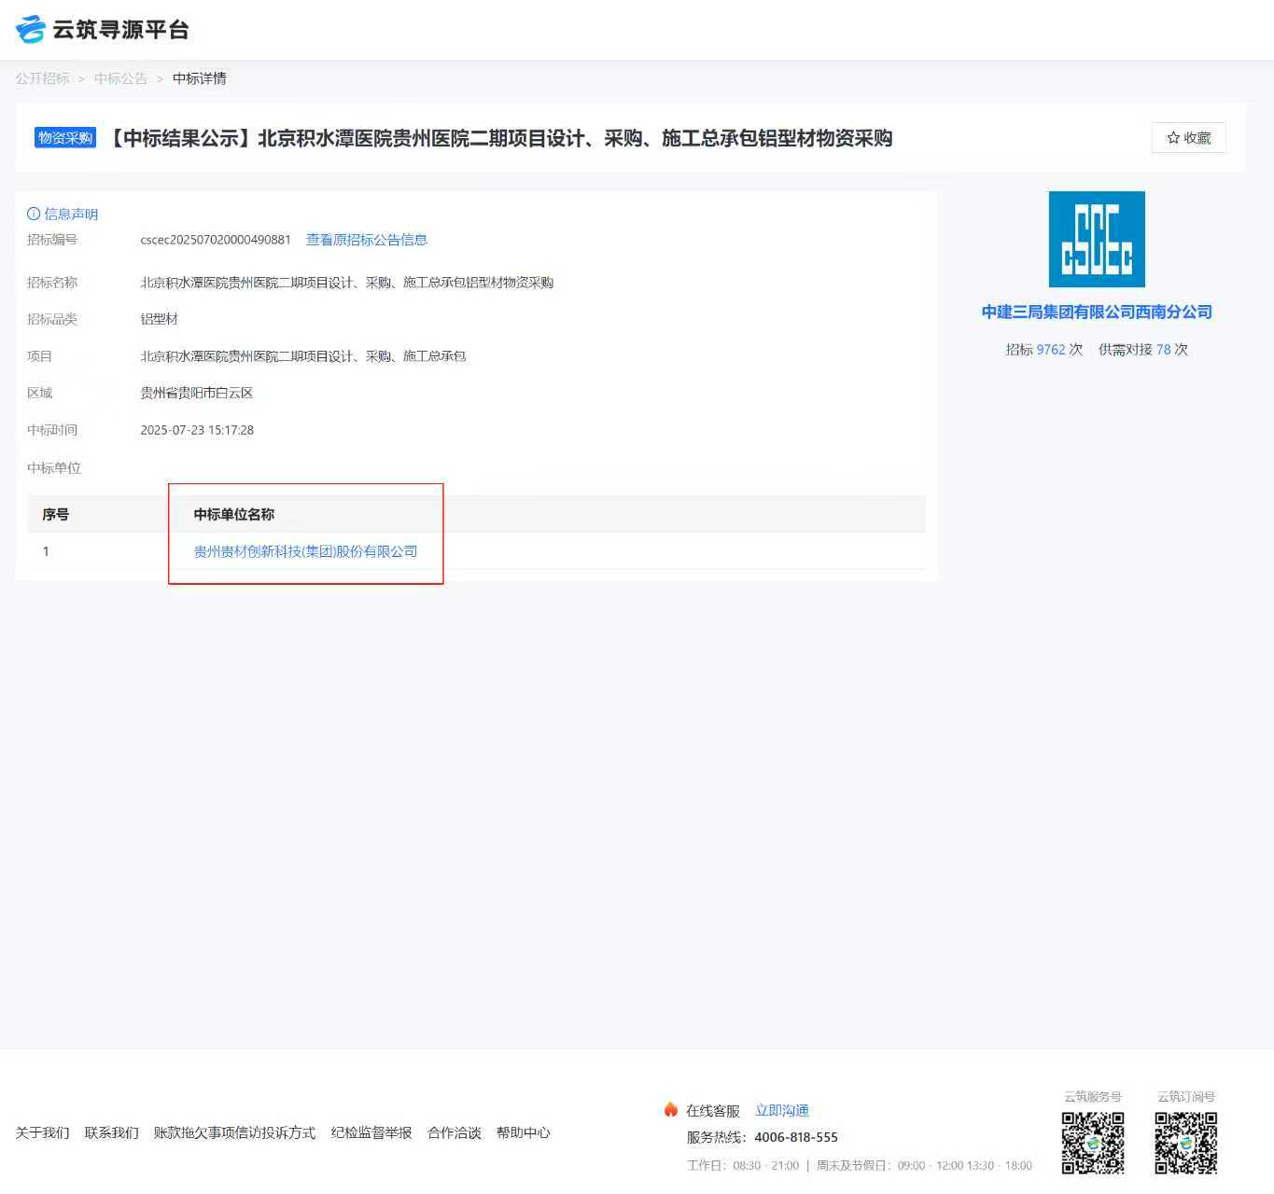Image resolution: width=1274 pixels, height=1194 pixels.
Task: Click the 云筑寻源平台 logo icon
Action: pos(31,30)
